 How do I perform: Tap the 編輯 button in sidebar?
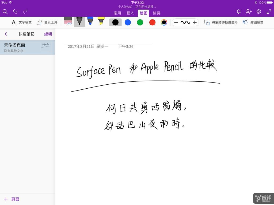coord(48,34)
